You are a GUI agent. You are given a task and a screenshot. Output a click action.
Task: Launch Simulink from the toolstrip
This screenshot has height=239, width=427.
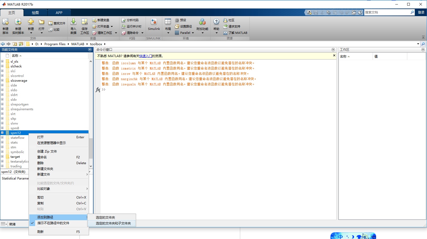pyautogui.click(x=154, y=24)
